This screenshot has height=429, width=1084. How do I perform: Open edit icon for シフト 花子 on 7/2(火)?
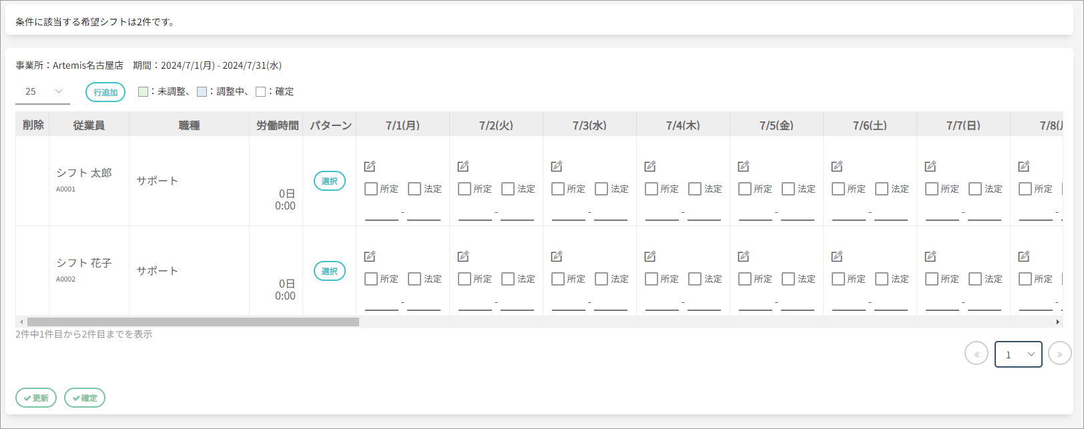click(463, 256)
